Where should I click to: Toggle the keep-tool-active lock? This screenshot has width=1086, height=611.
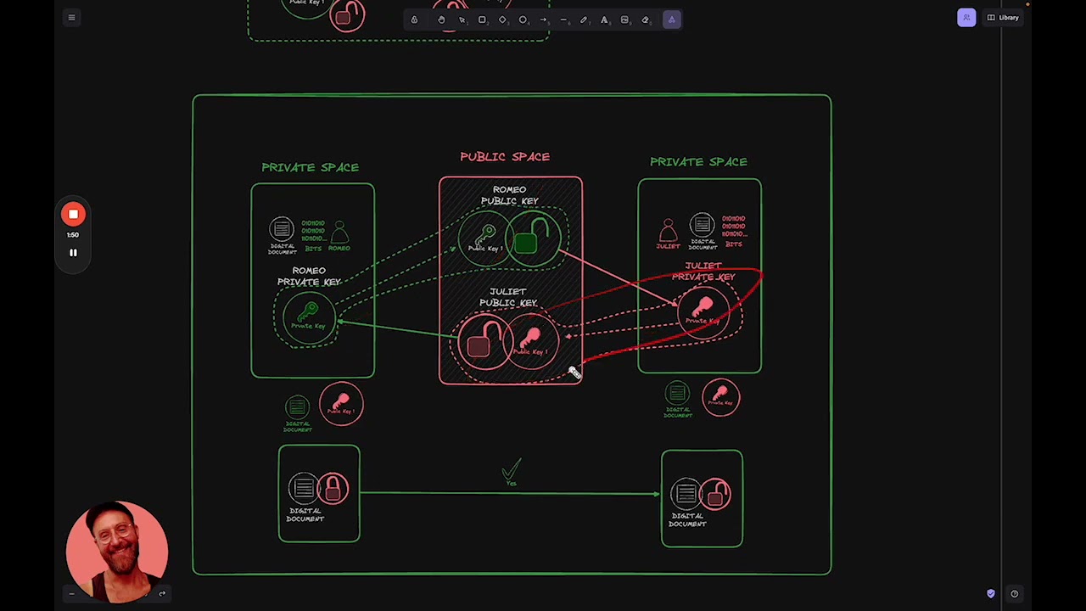click(414, 20)
